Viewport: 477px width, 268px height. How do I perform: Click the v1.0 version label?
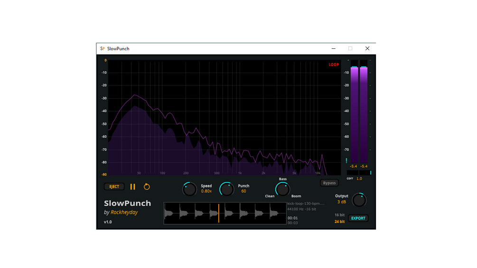(108, 222)
